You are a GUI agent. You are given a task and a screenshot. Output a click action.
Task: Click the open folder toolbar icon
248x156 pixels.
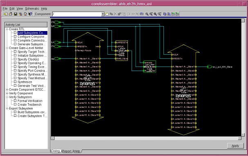click(11, 14)
